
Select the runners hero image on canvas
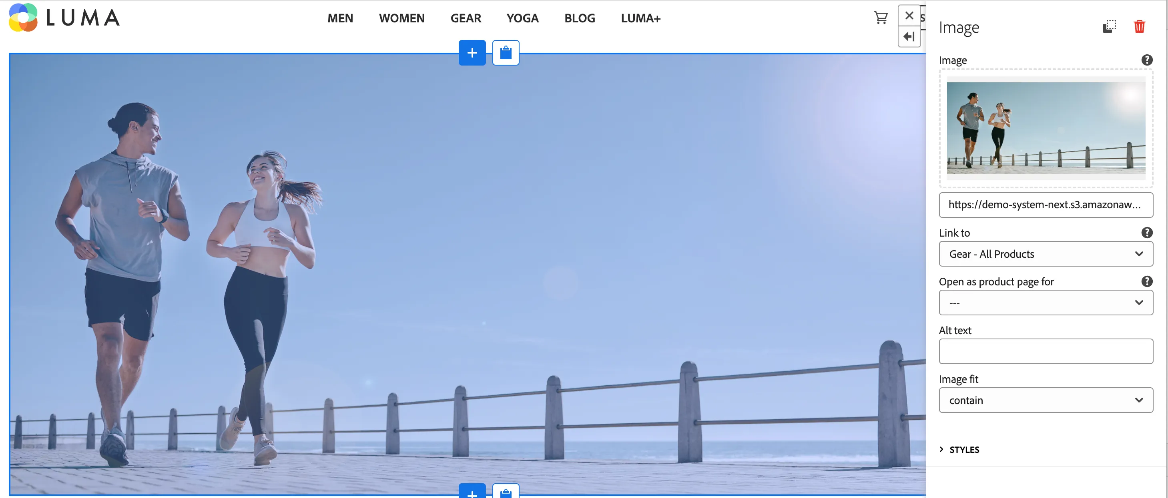[x=468, y=274]
